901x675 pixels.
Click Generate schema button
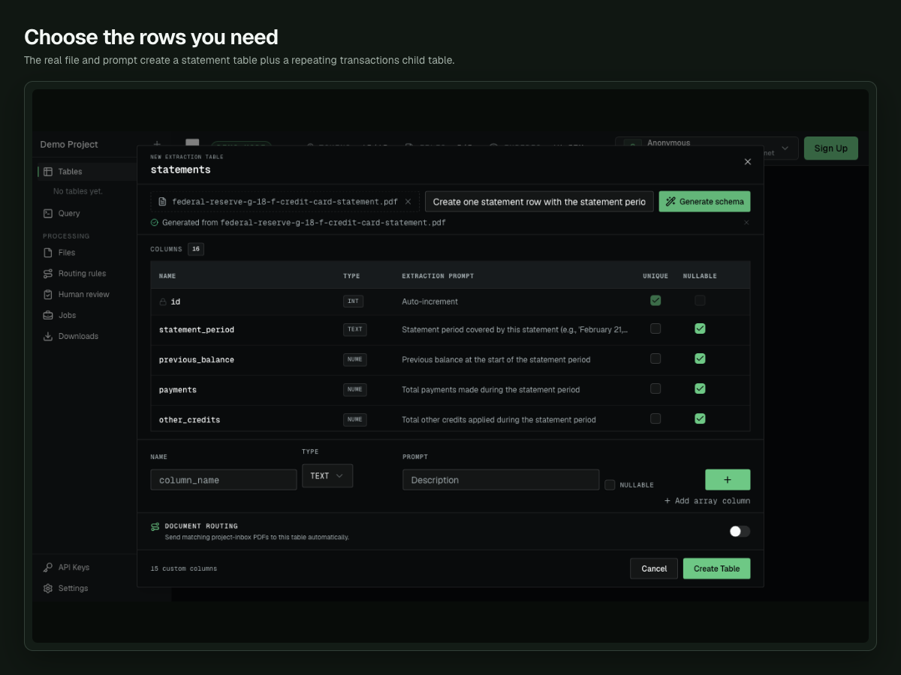(x=704, y=202)
